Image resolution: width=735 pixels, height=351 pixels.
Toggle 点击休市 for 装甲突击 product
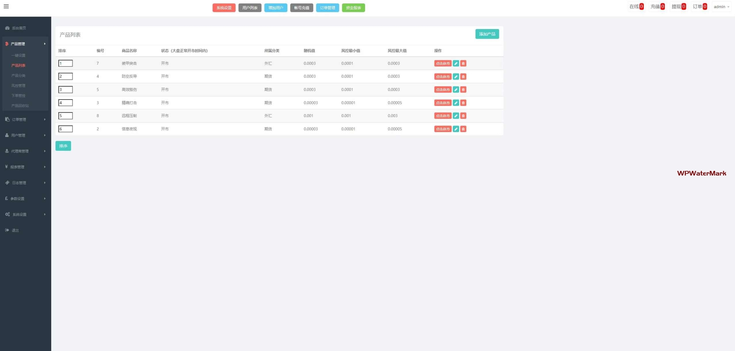[443, 63]
